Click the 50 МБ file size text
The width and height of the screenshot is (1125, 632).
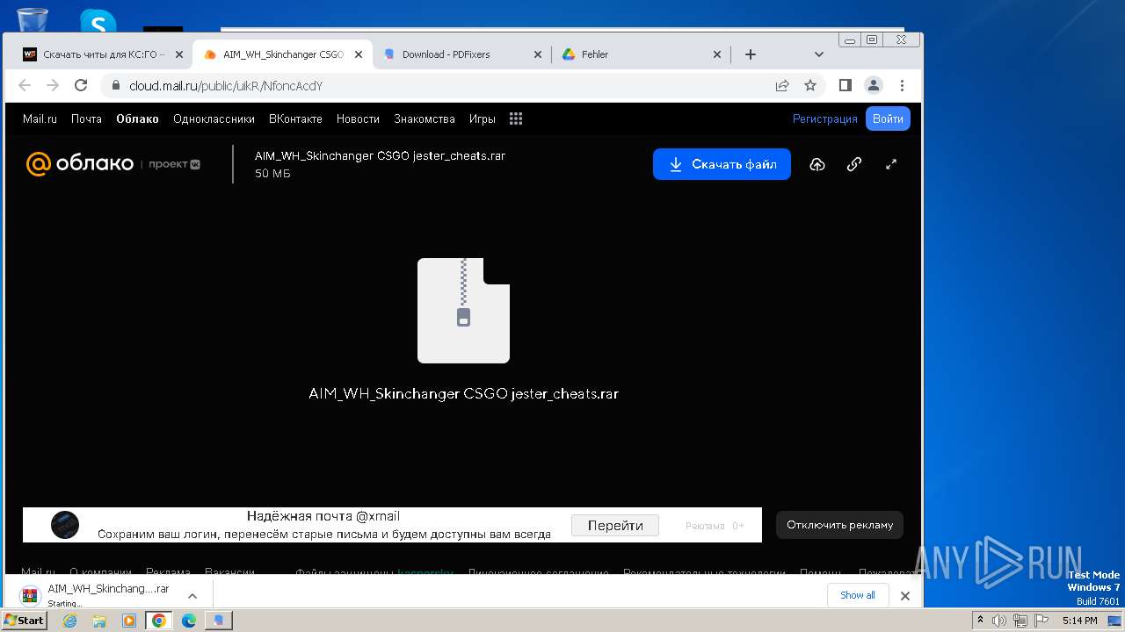[272, 174]
